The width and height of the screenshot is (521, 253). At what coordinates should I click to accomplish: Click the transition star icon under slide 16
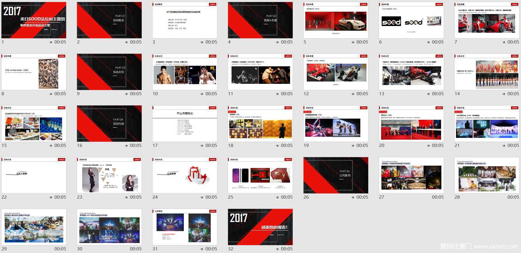(x=126, y=145)
